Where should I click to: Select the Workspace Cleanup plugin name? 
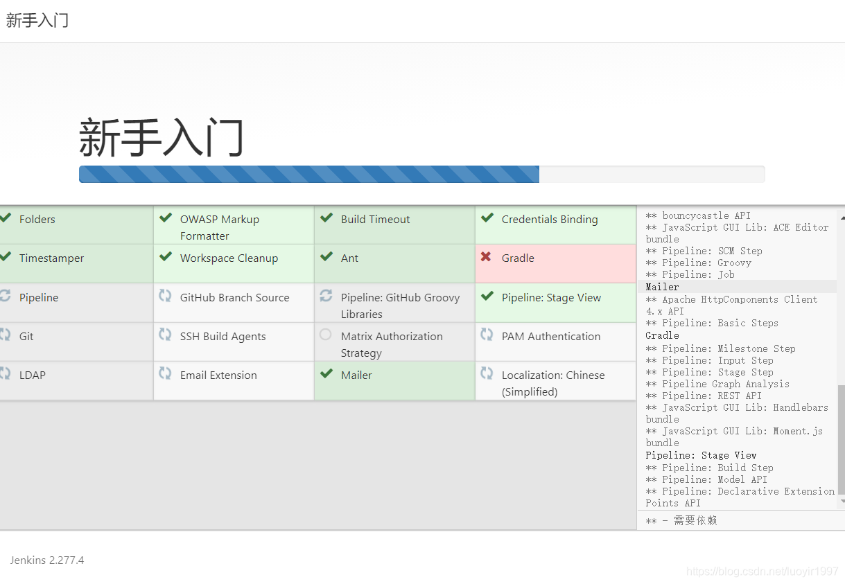pyautogui.click(x=229, y=258)
